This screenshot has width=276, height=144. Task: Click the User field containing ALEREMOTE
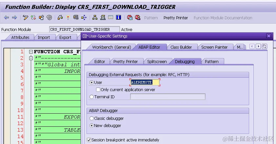(145, 82)
